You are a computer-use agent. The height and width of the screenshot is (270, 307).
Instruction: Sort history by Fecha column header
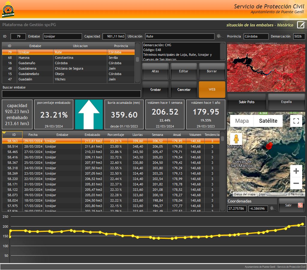pyautogui.click(x=33, y=135)
